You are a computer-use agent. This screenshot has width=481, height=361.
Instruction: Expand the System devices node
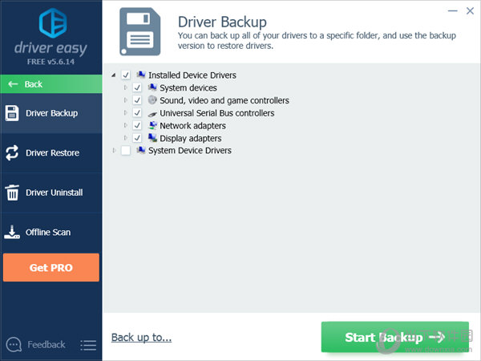(125, 87)
